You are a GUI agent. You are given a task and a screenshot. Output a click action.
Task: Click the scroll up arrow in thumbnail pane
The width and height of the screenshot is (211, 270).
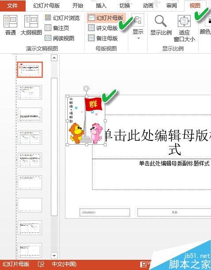click(x=54, y=58)
